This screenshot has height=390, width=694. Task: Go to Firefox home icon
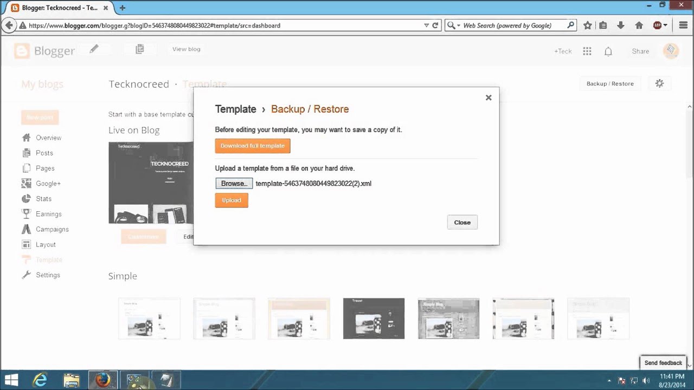click(639, 25)
